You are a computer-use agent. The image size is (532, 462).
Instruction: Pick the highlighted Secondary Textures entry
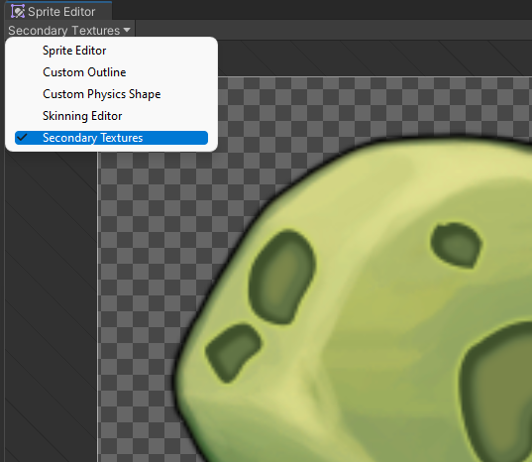coord(111,138)
